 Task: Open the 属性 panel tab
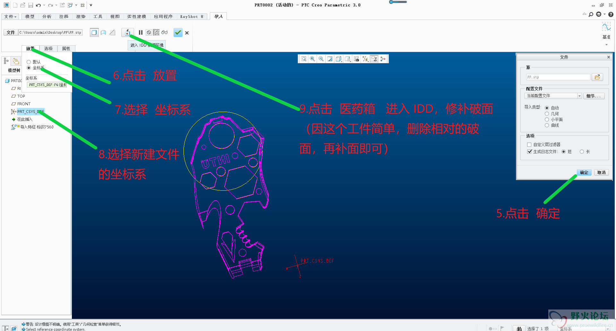(66, 48)
